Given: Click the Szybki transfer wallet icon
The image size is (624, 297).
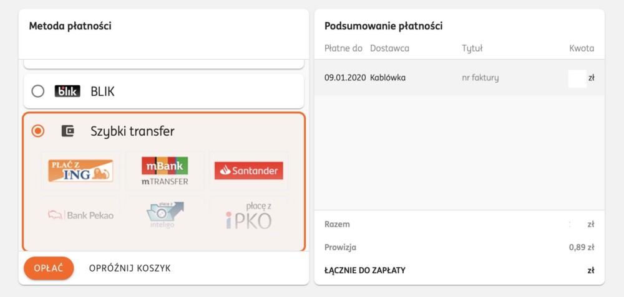Looking at the screenshot, I should pos(67,131).
